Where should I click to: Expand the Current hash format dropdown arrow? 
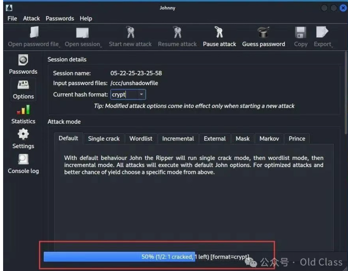pyautogui.click(x=141, y=94)
